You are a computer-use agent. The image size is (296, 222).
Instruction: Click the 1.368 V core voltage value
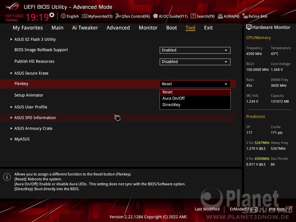tap(277, 70)
